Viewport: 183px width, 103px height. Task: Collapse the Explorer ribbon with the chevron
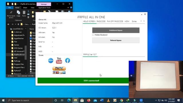tap(68, 8)
